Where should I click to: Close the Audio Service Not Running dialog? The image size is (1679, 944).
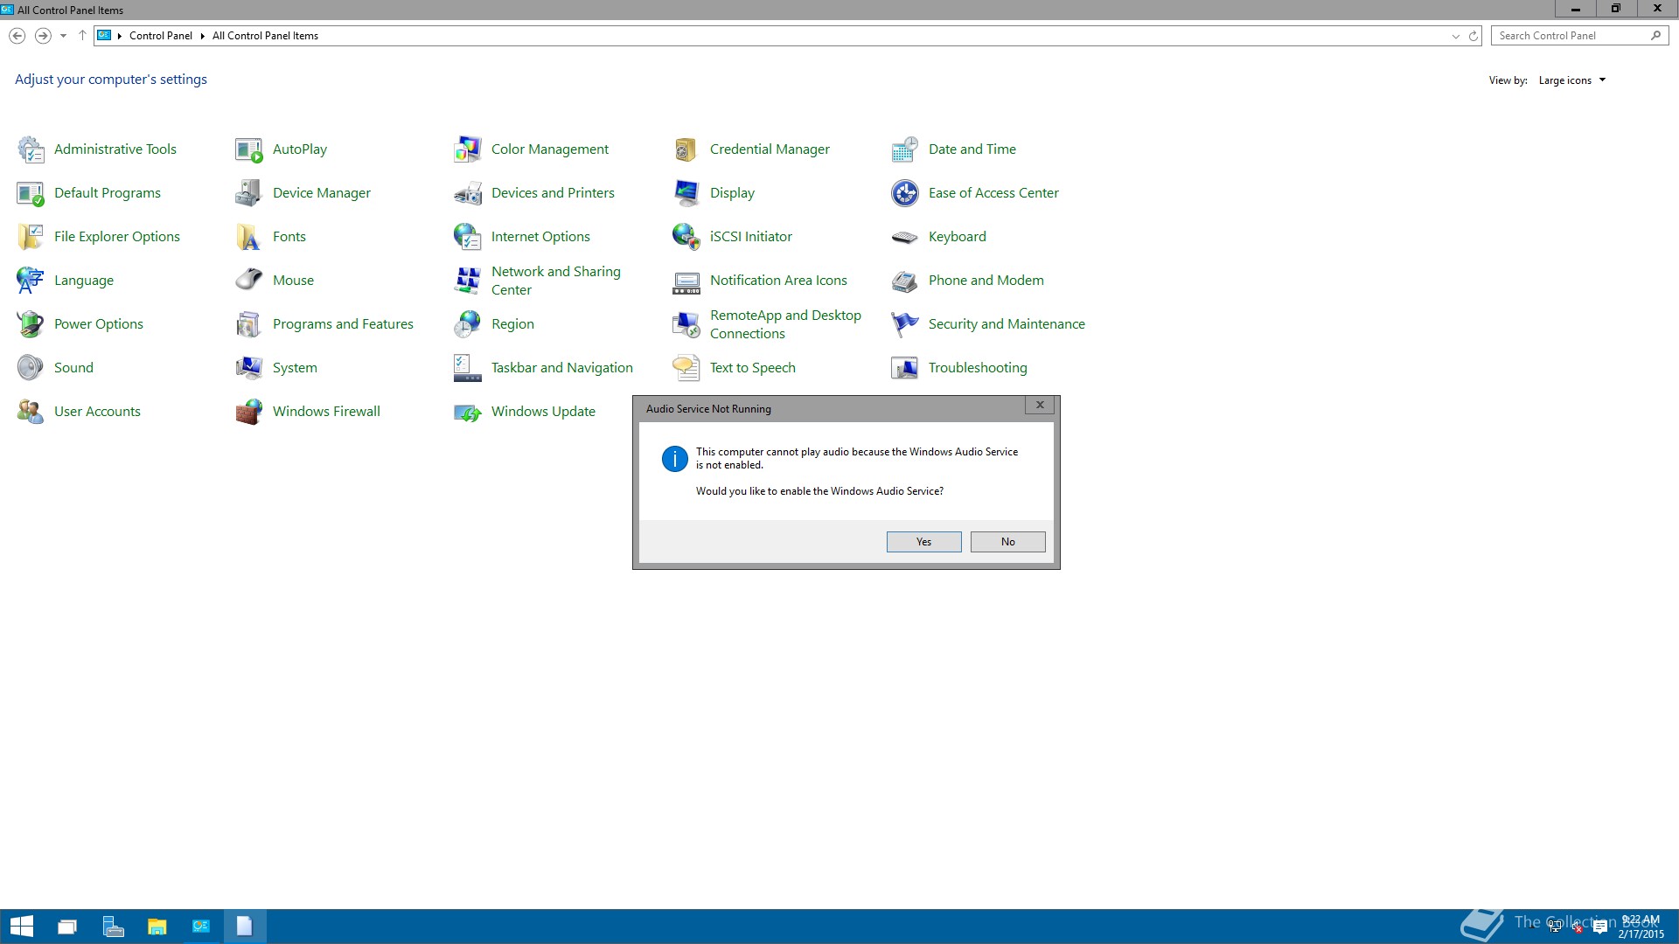click(1040, 406)
